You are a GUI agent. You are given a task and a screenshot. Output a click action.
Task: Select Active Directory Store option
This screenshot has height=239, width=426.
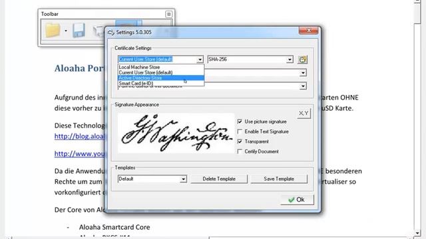pos(161,78)
